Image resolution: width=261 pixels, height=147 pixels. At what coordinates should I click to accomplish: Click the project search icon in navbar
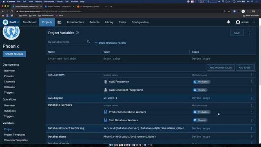(60, 22)
